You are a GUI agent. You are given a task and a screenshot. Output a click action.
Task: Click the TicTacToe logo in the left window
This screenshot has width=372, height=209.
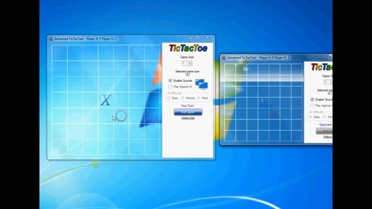188,48
